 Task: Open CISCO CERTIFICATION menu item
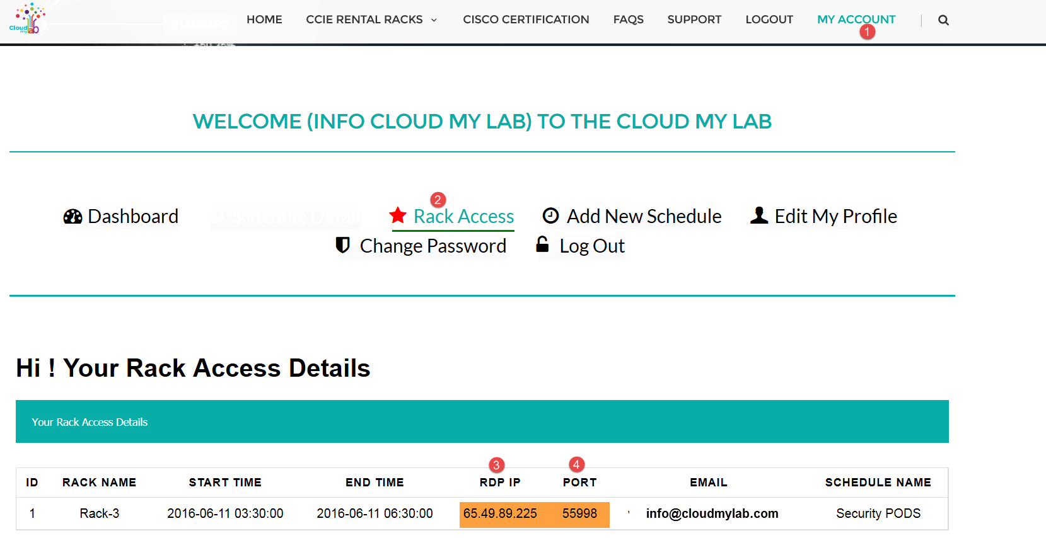pos(526,20)
